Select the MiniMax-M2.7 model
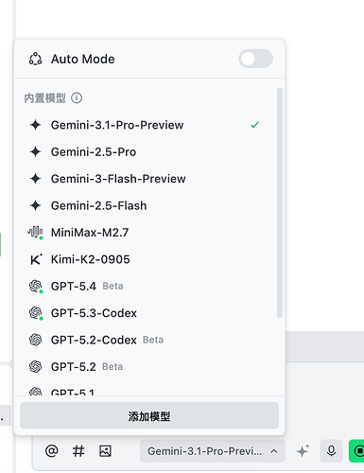 click(x=147, y=233)
